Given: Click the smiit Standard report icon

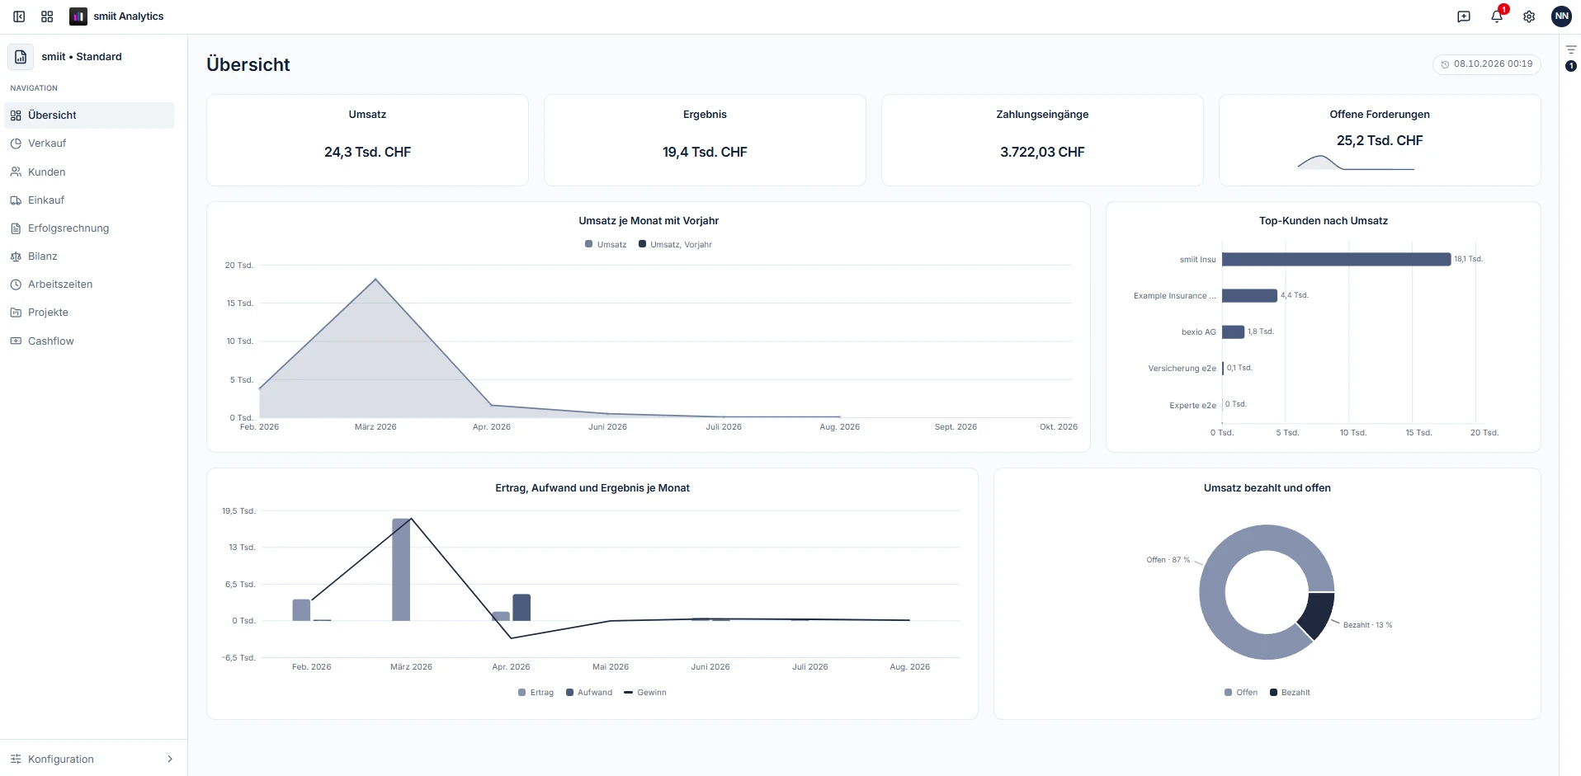Looking at the screenshot, I should [x=21, y=57].
